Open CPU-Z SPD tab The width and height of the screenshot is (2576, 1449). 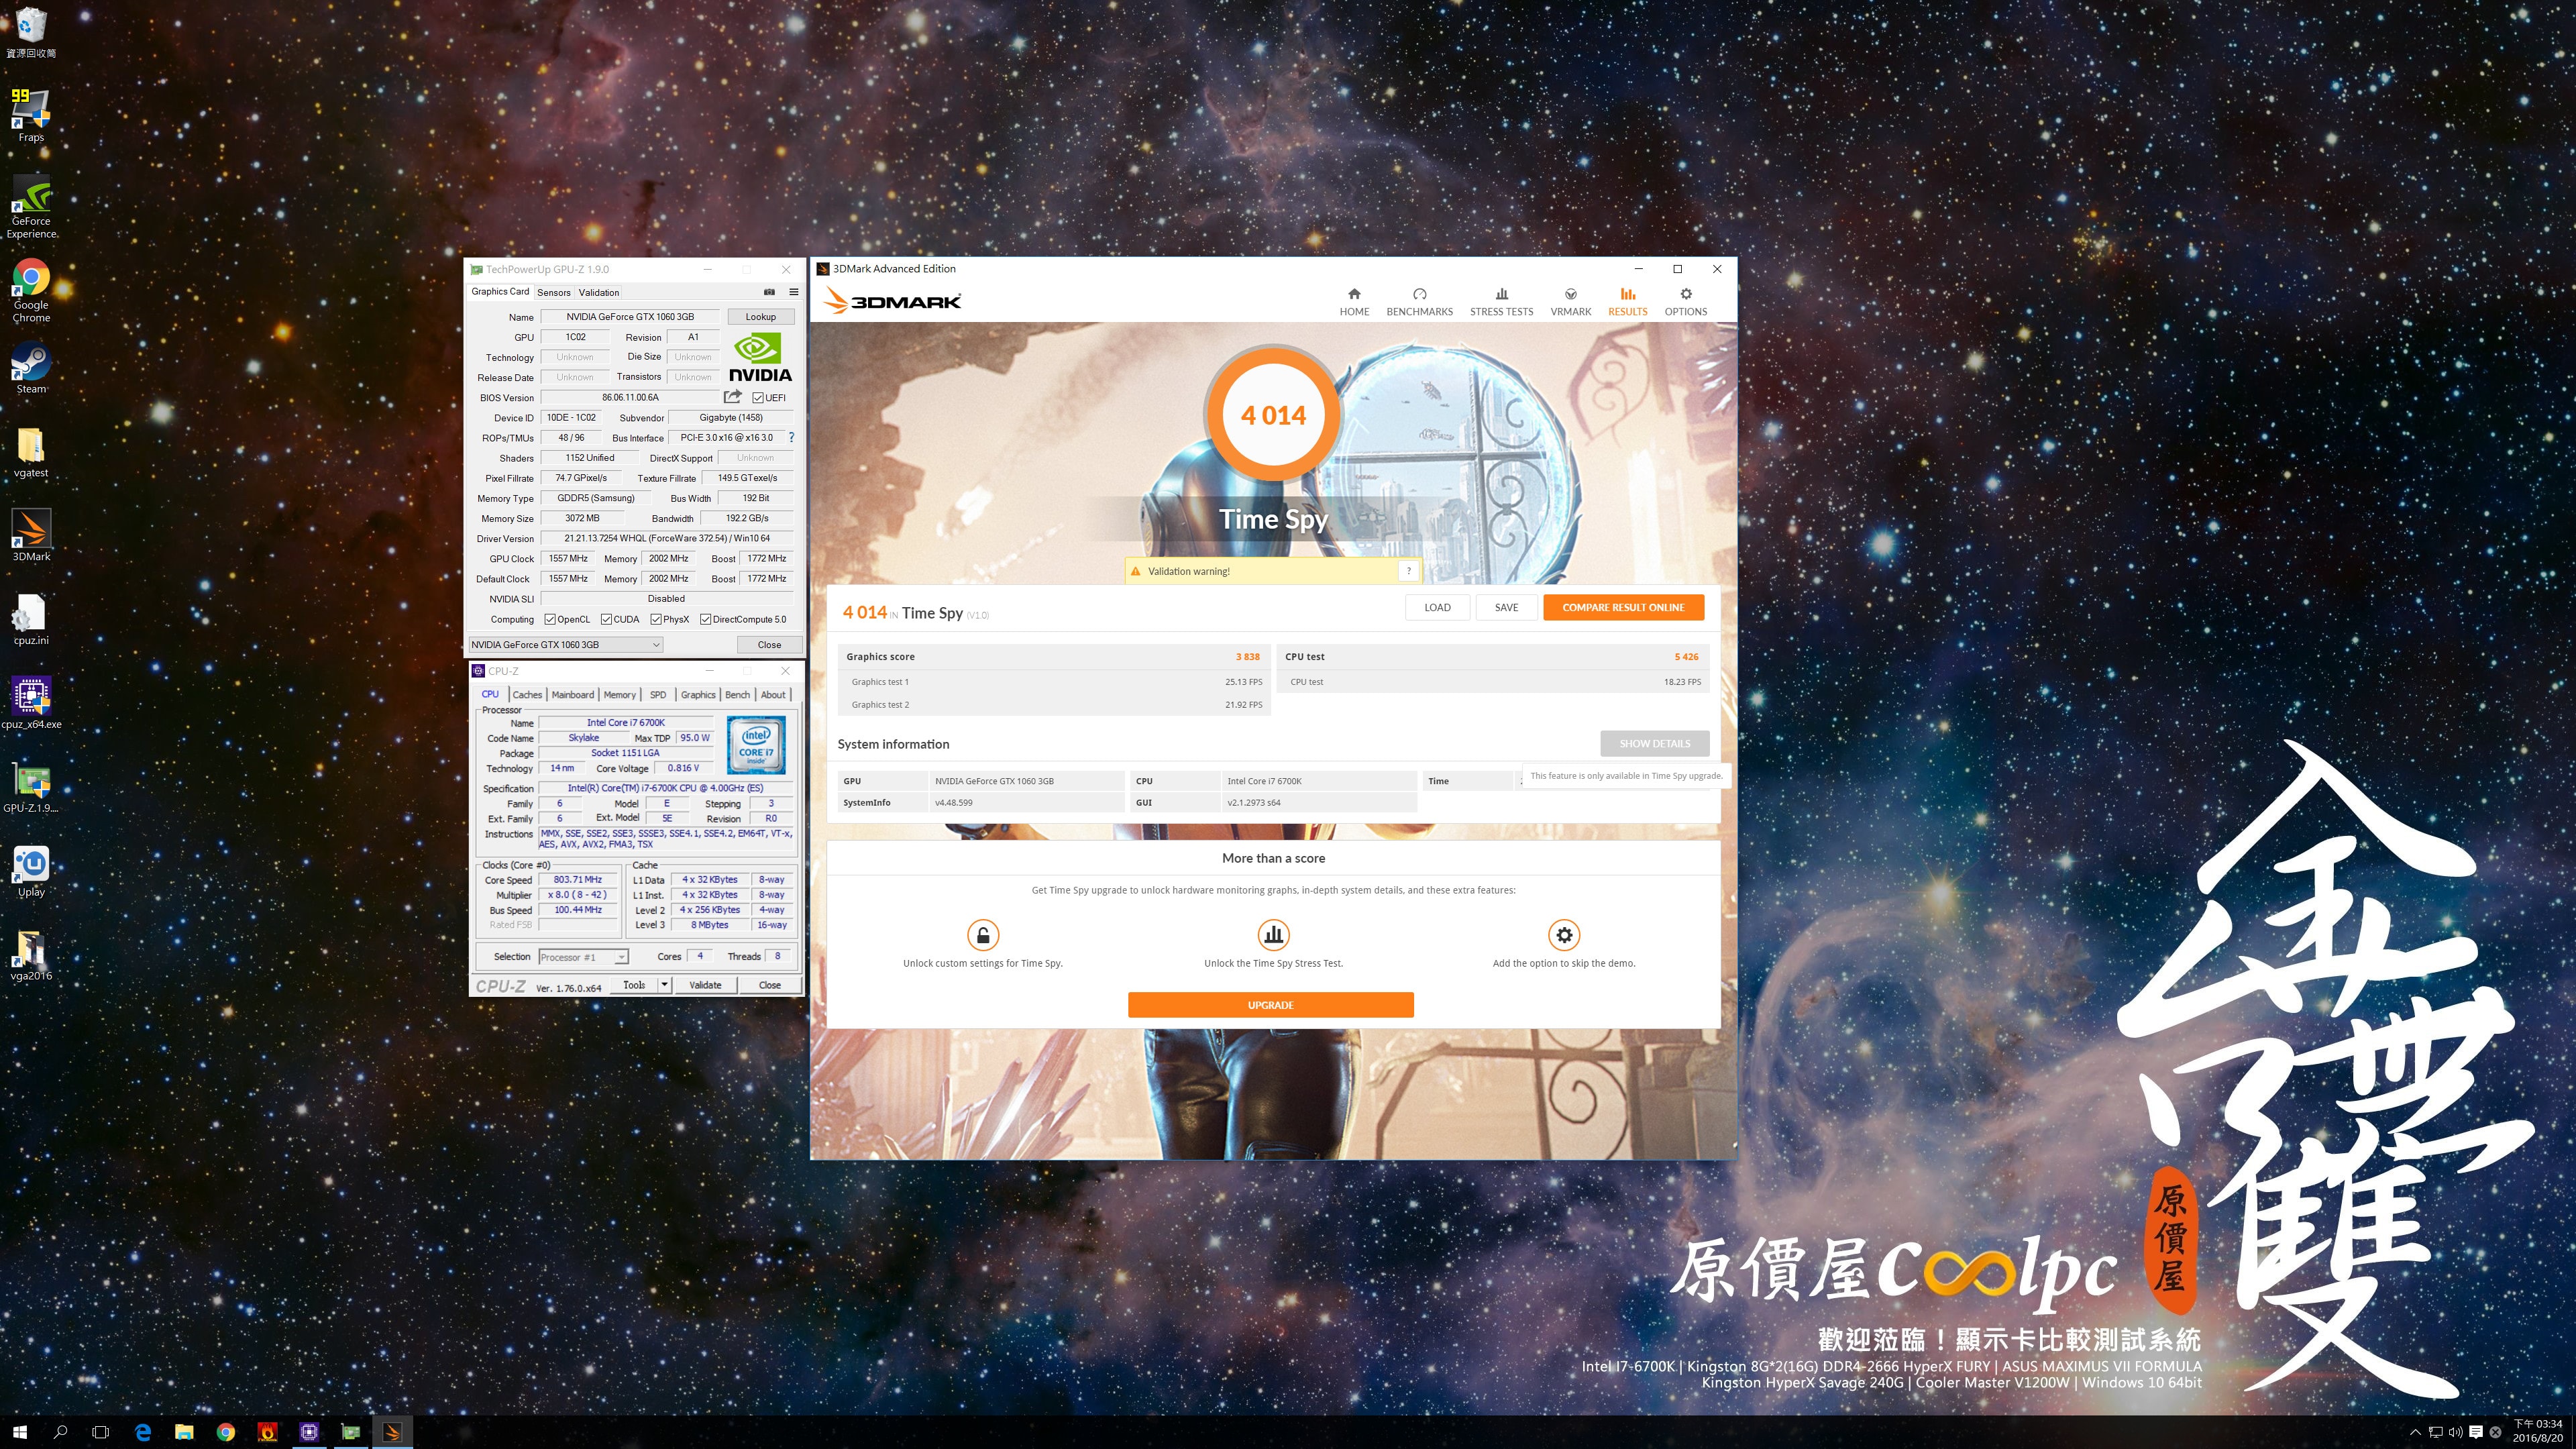pos(658,695)
